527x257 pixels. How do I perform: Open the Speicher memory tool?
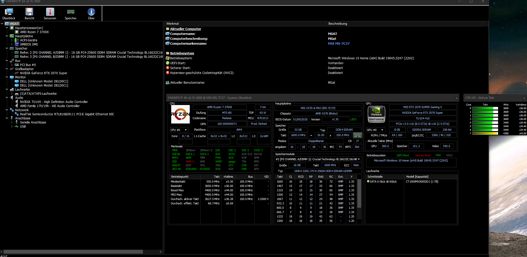(71, 14)
